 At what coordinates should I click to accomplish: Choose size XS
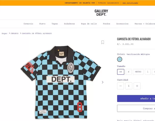(x=121, y=72)
